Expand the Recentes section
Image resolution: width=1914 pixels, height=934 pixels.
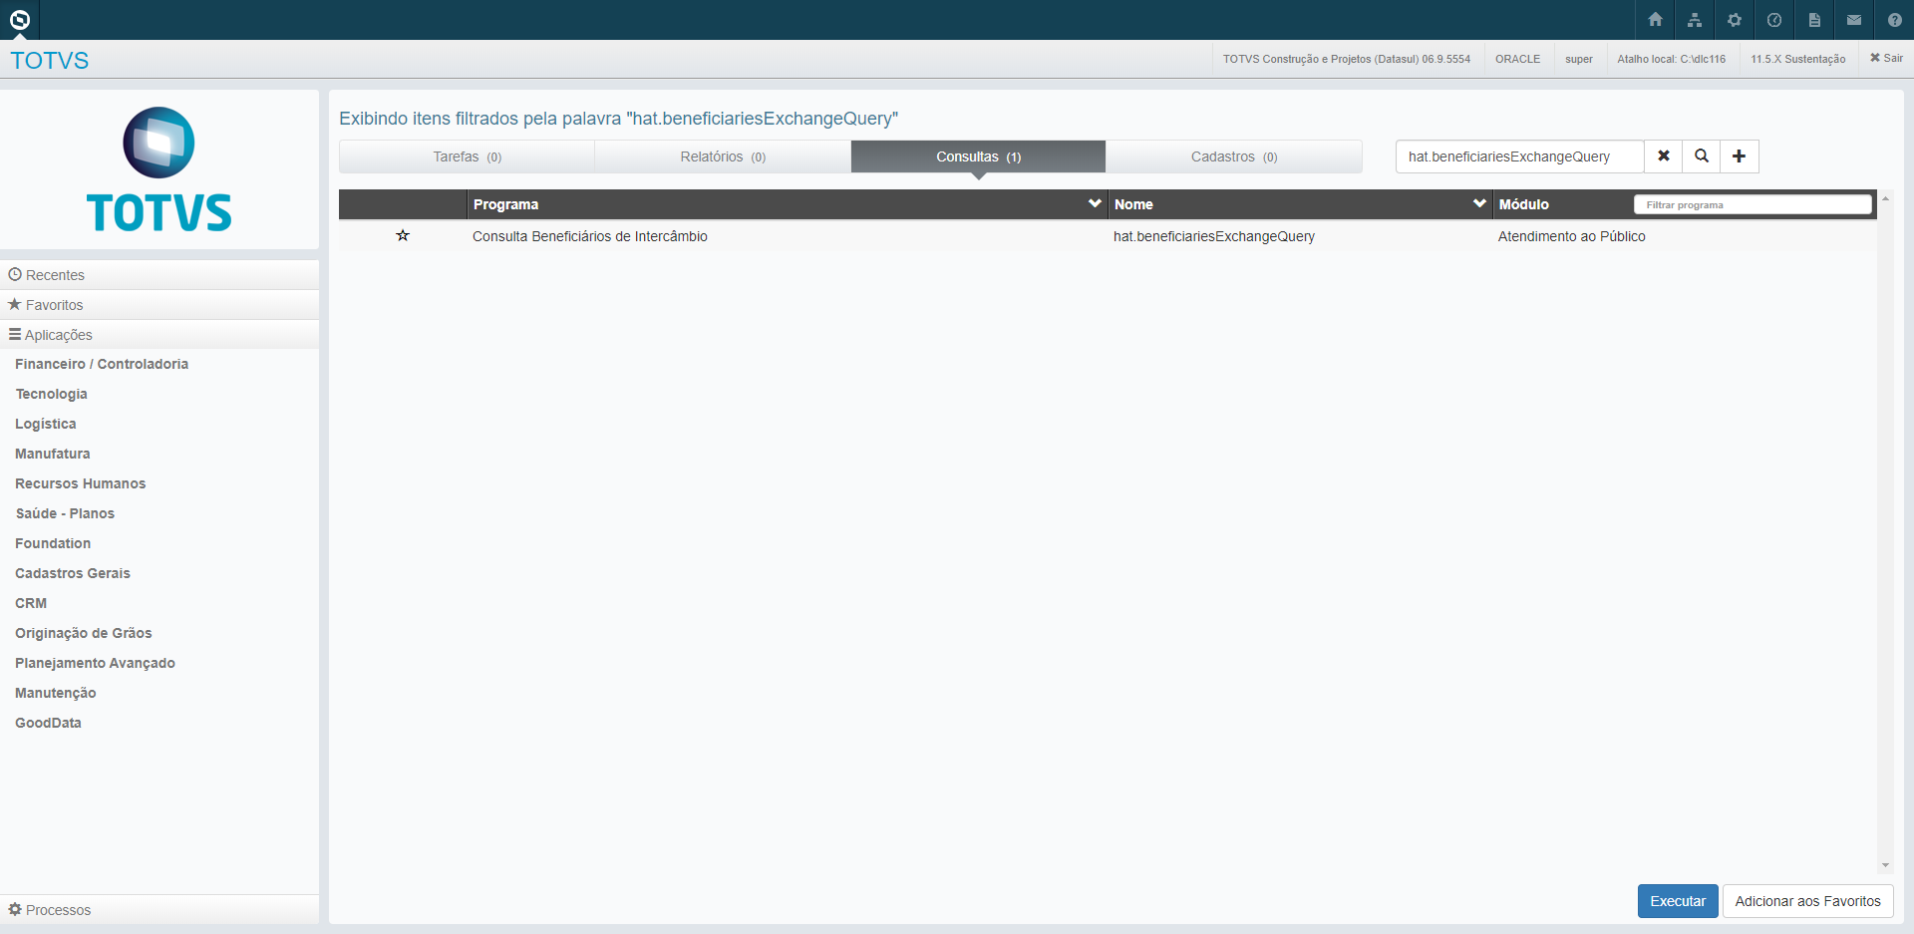[159, 275]
